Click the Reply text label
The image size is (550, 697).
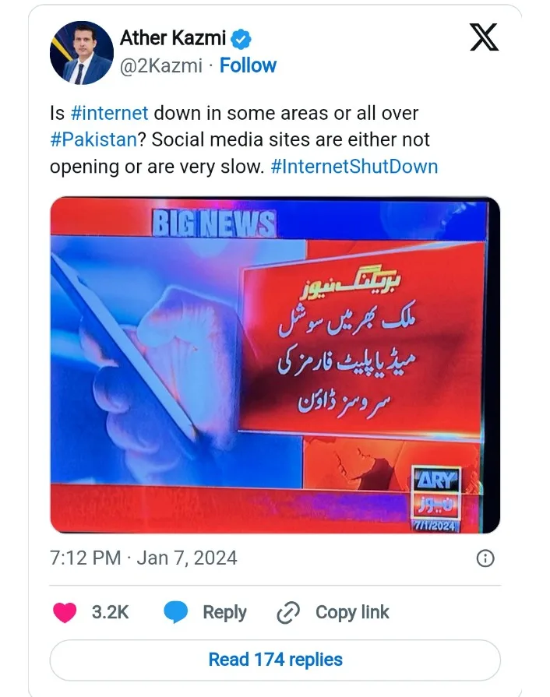click(x=224, y=613)
